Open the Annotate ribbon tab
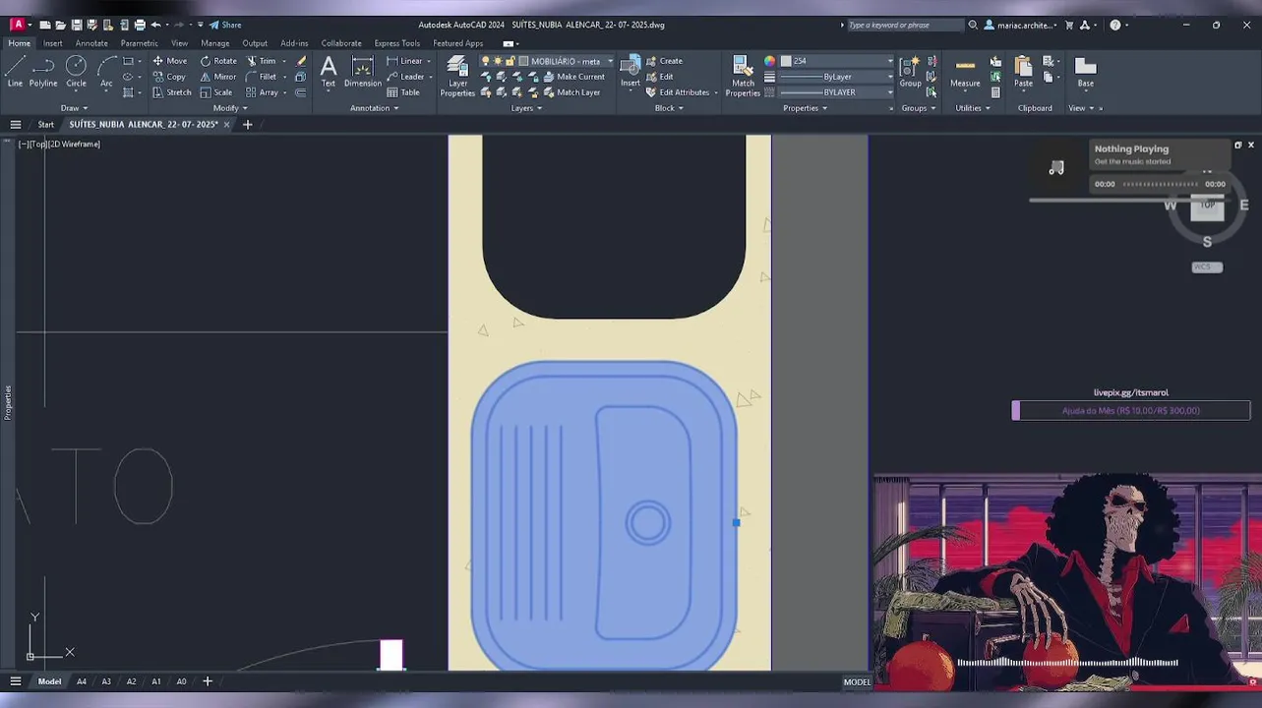 coord(91,43)
